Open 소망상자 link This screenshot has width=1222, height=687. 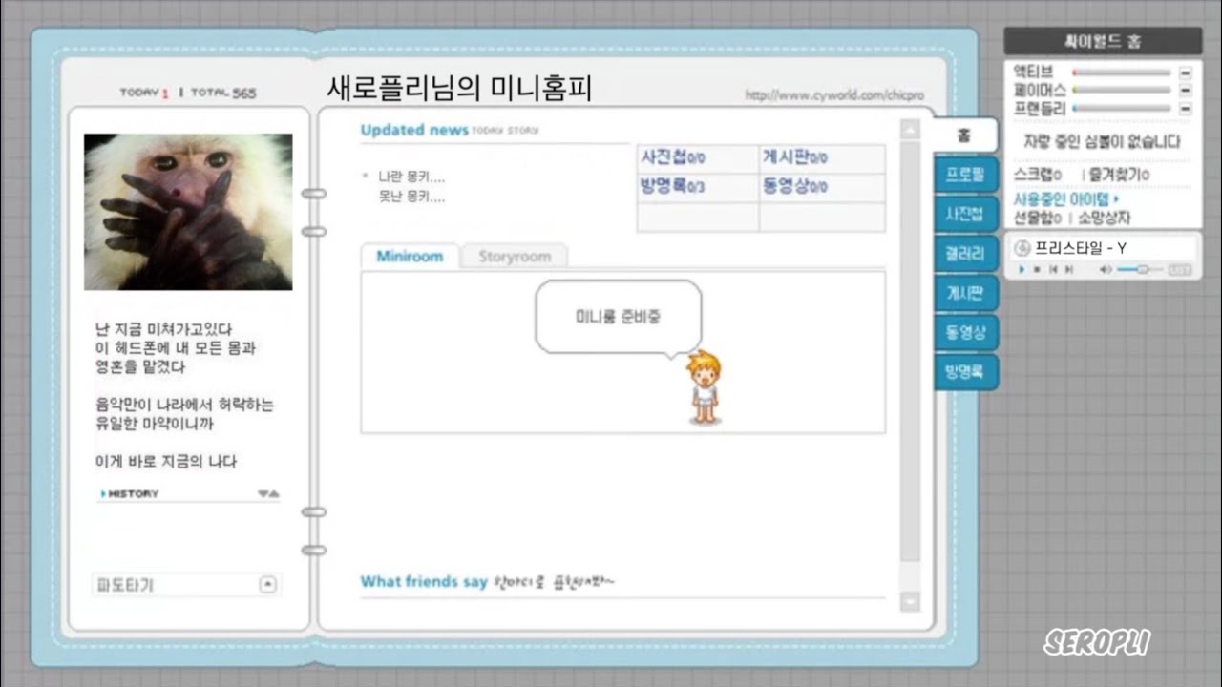pyautogui.click(x=1104, y=218)
